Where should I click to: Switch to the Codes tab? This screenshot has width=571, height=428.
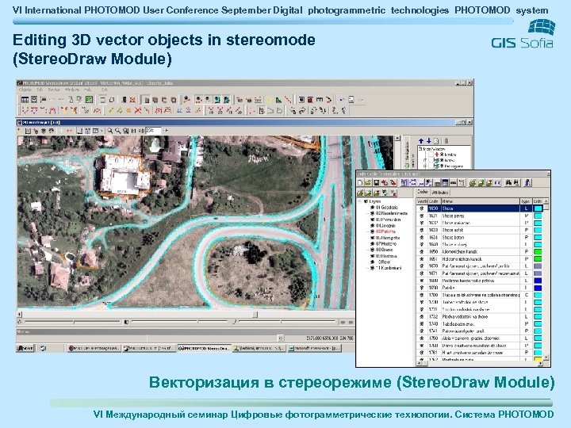click(x=423, y=192)
